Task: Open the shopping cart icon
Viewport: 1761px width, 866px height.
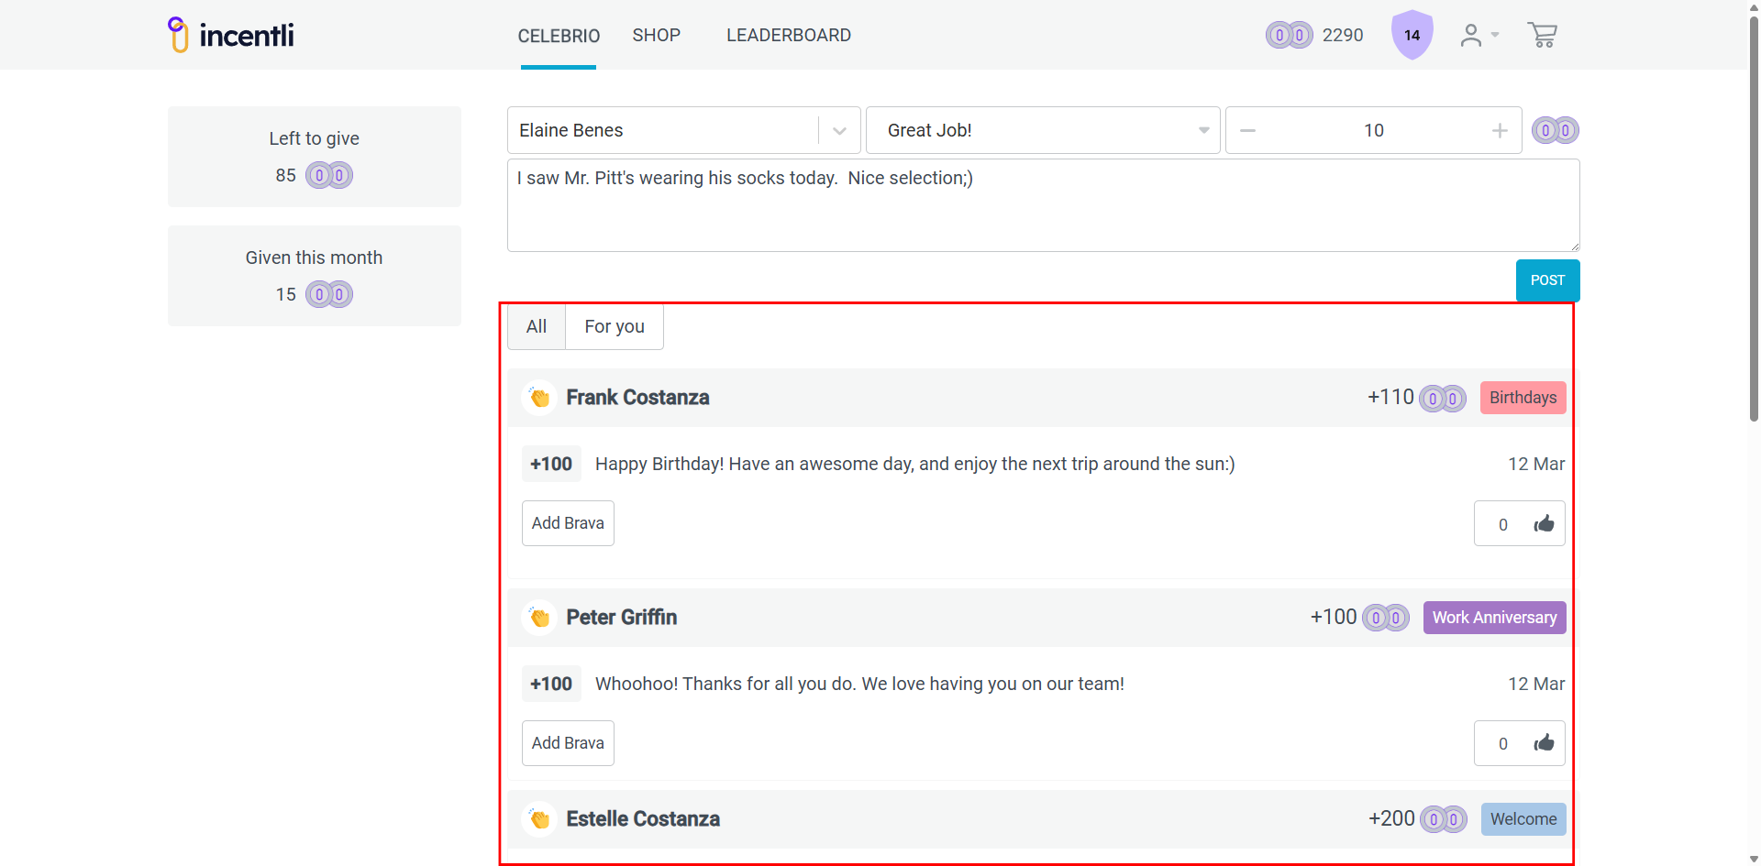Action: 1542,35
